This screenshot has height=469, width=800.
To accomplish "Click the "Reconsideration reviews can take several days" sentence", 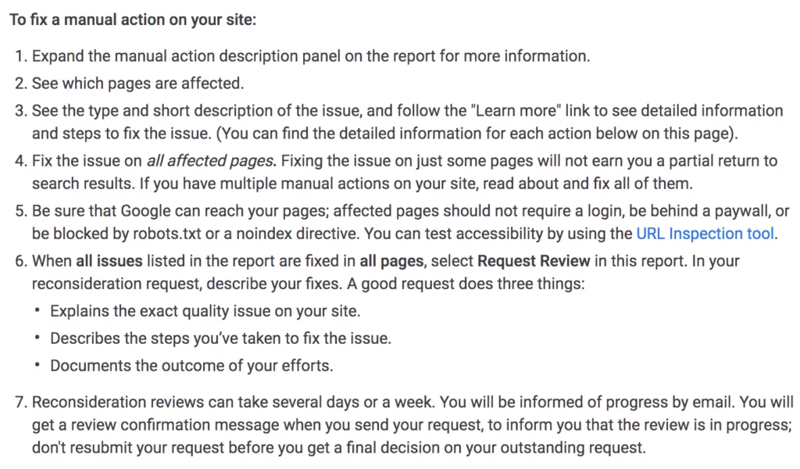I will (x=233, y=402).
